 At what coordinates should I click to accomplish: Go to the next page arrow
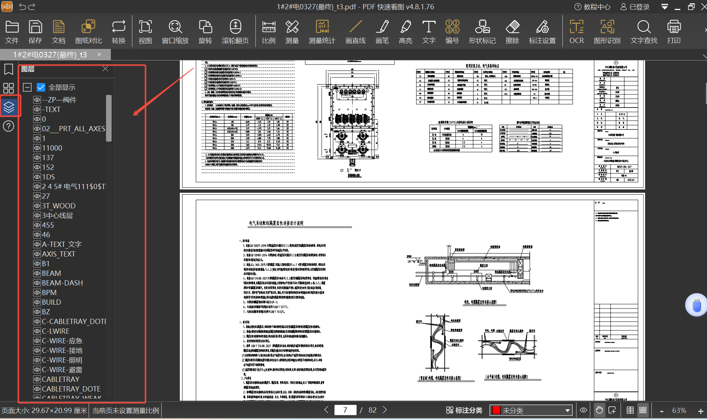point(385,410)
